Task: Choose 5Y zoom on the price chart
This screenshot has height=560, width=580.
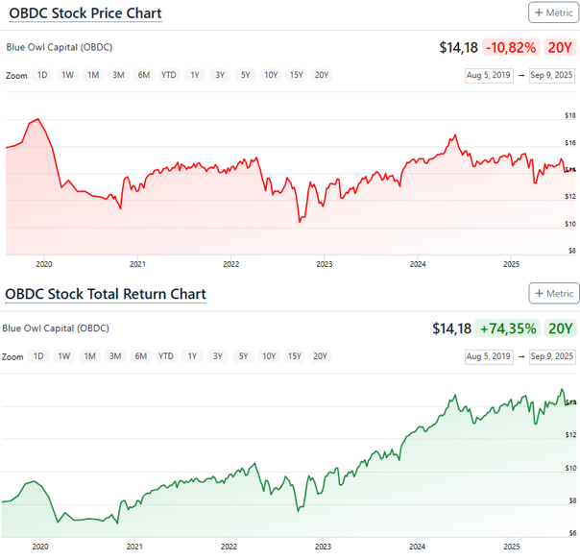Action: pos(245,75)
